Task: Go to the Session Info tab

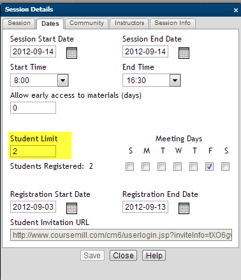Action: 173,23
